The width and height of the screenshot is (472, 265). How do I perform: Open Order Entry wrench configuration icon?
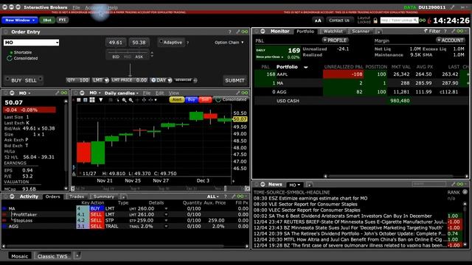coord(237,32)
